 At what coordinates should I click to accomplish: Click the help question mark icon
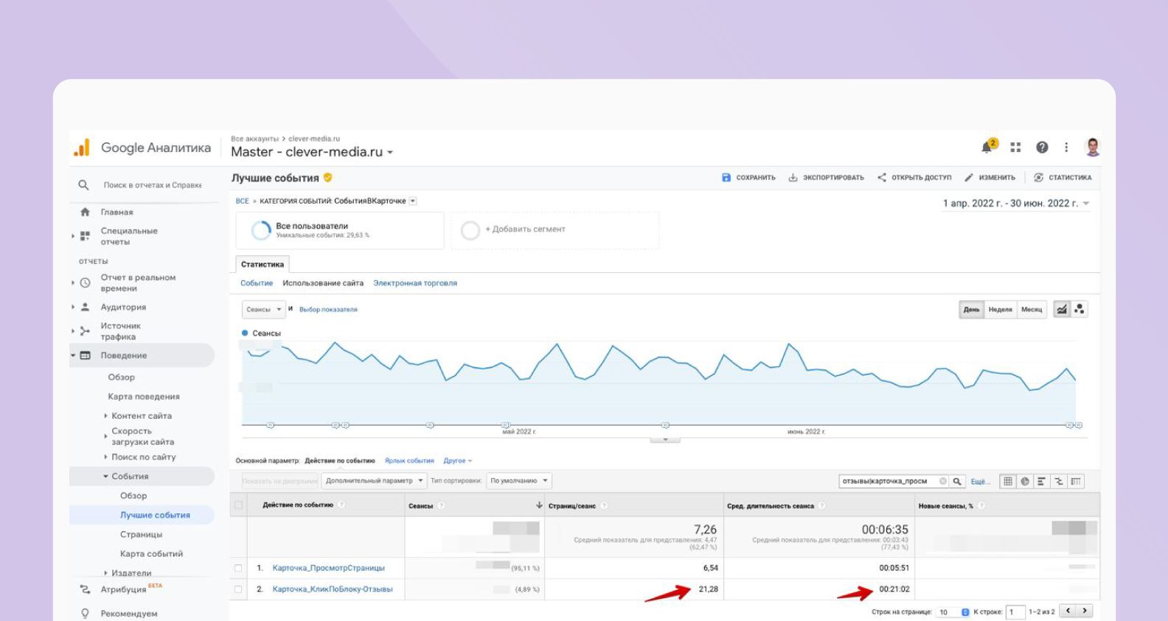click(1042, 148)
